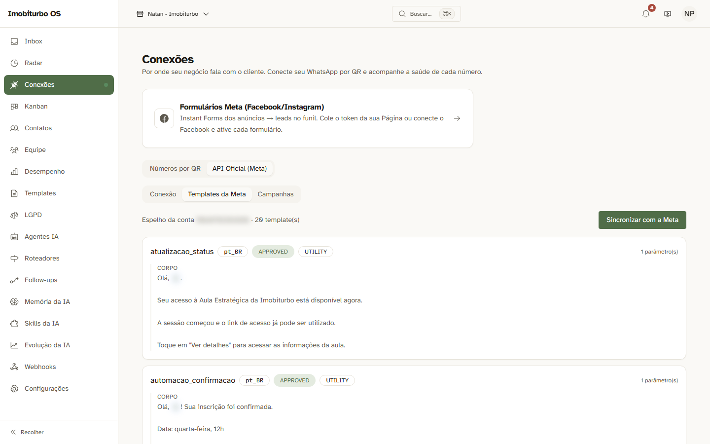Open the Kanban board icon
This screenshot has width=710, height=444.
(x=14, y=107)
